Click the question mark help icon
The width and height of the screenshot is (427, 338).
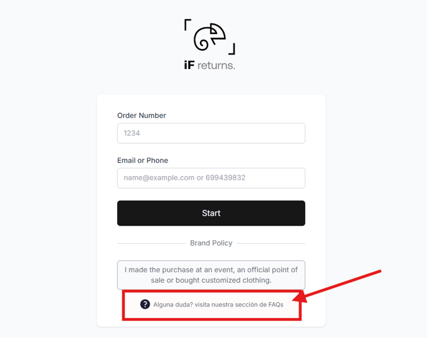coord(145,305)
